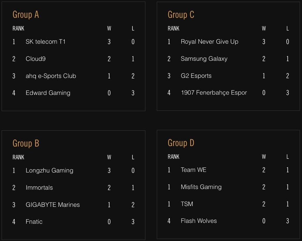Select Samsung Galaxy team name
Screen dimensions: 302x241
pyautogui.click(x=204, y=59)
